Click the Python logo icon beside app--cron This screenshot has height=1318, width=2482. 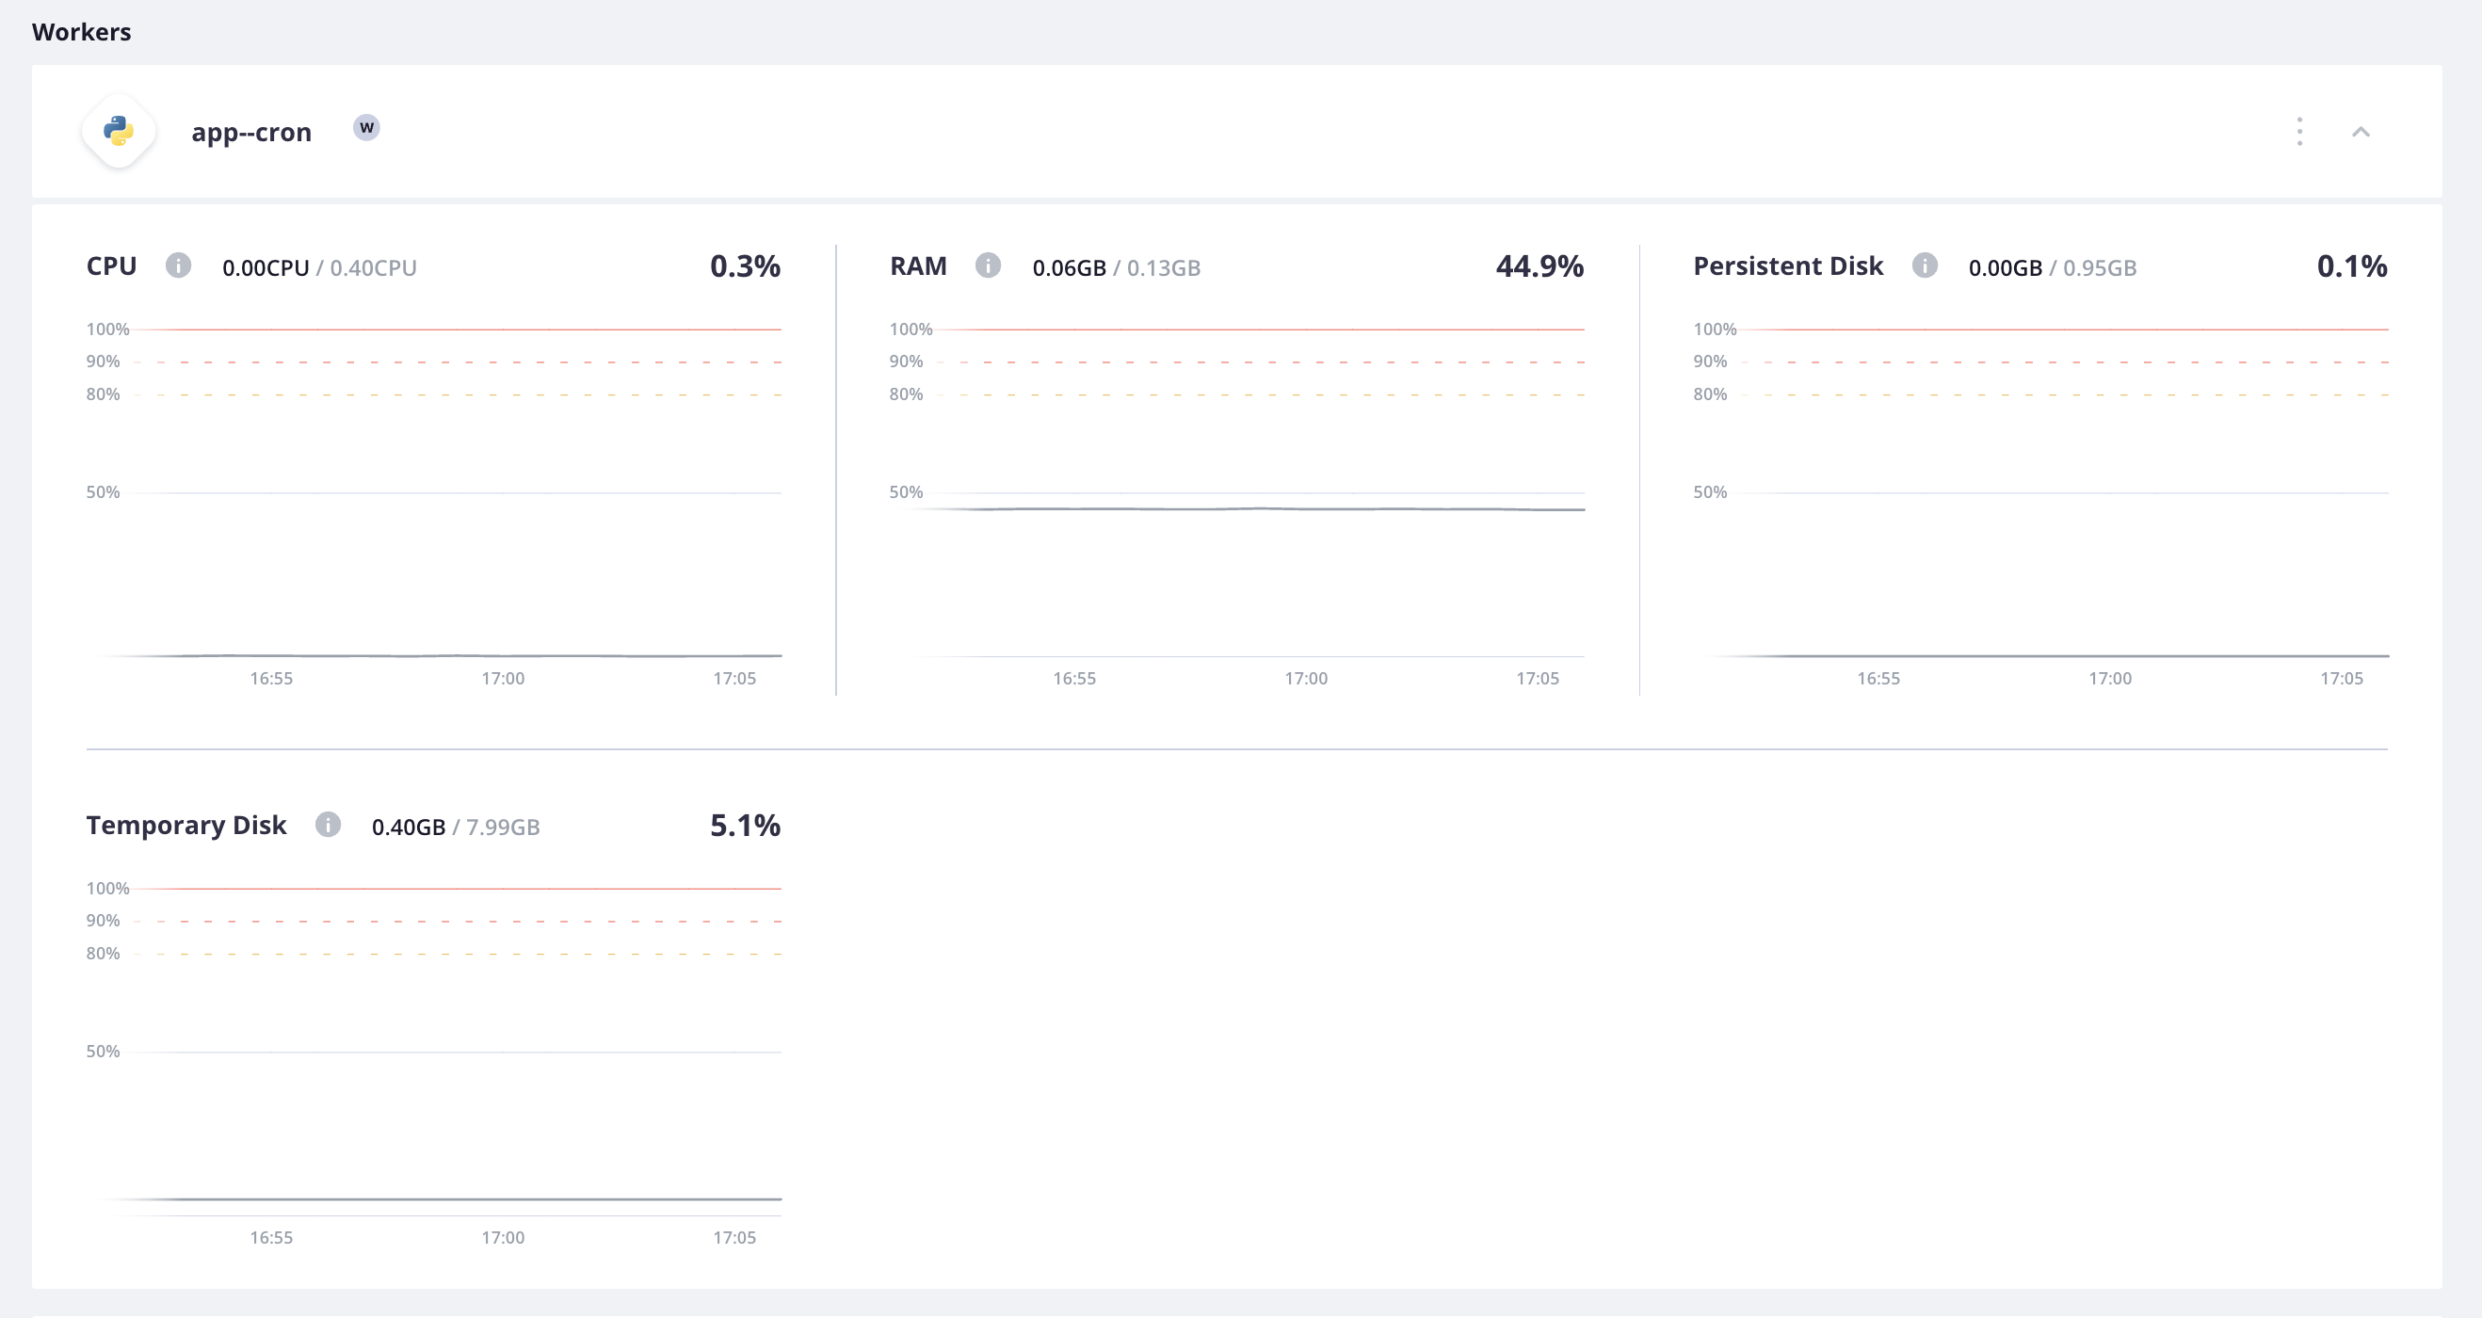coord(118,130)
